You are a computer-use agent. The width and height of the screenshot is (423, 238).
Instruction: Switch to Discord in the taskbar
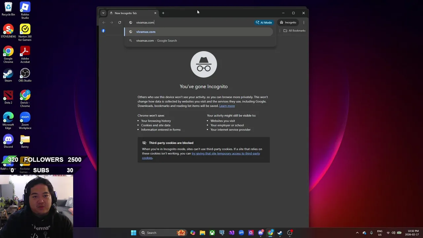[261, 233]
